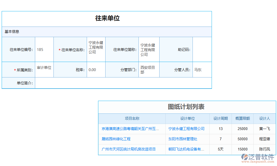Click the 所属类别 label
Screen dimensions: 277x166
(x=24, y=70)
